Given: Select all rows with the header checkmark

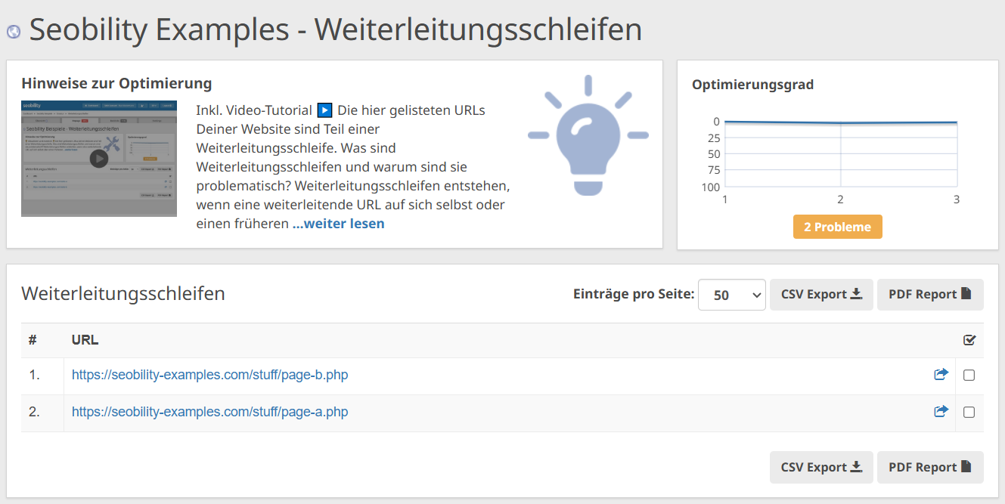Looking at the screenshot, I should click(x=969, y=340).
